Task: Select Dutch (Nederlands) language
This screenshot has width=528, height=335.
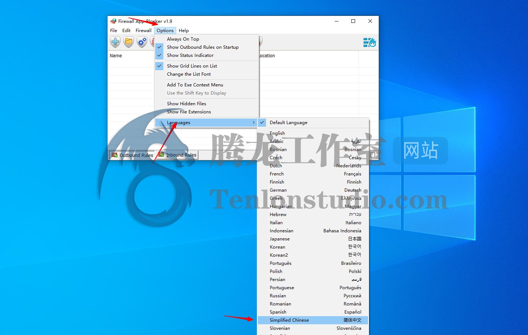Action: pyautogui.click(x=313, y=166)
